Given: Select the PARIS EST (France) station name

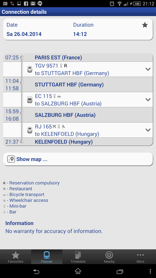Looking at the screenshot, I should [58, 58].
